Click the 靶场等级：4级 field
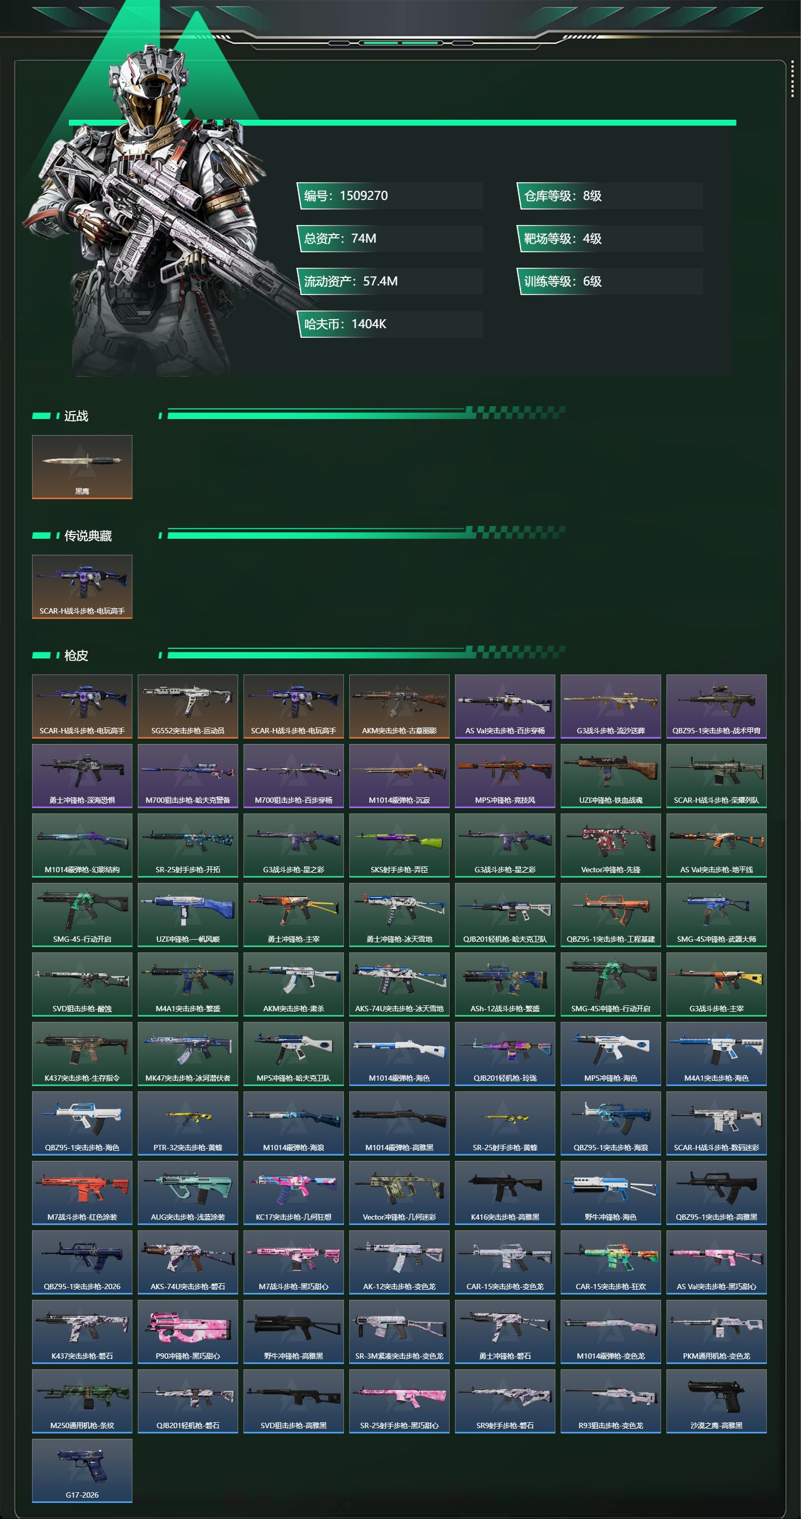 pos(610,238)
